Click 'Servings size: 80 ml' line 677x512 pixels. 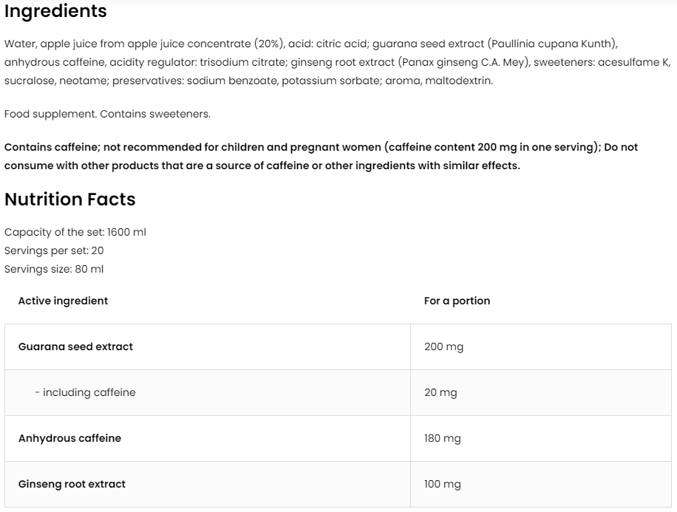(x=54, y=269)
